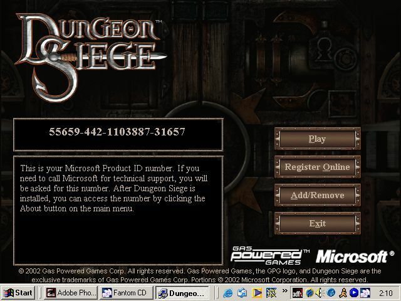
Task: Click the Show Desktop quick launch icon
Action: pos(242,293)
